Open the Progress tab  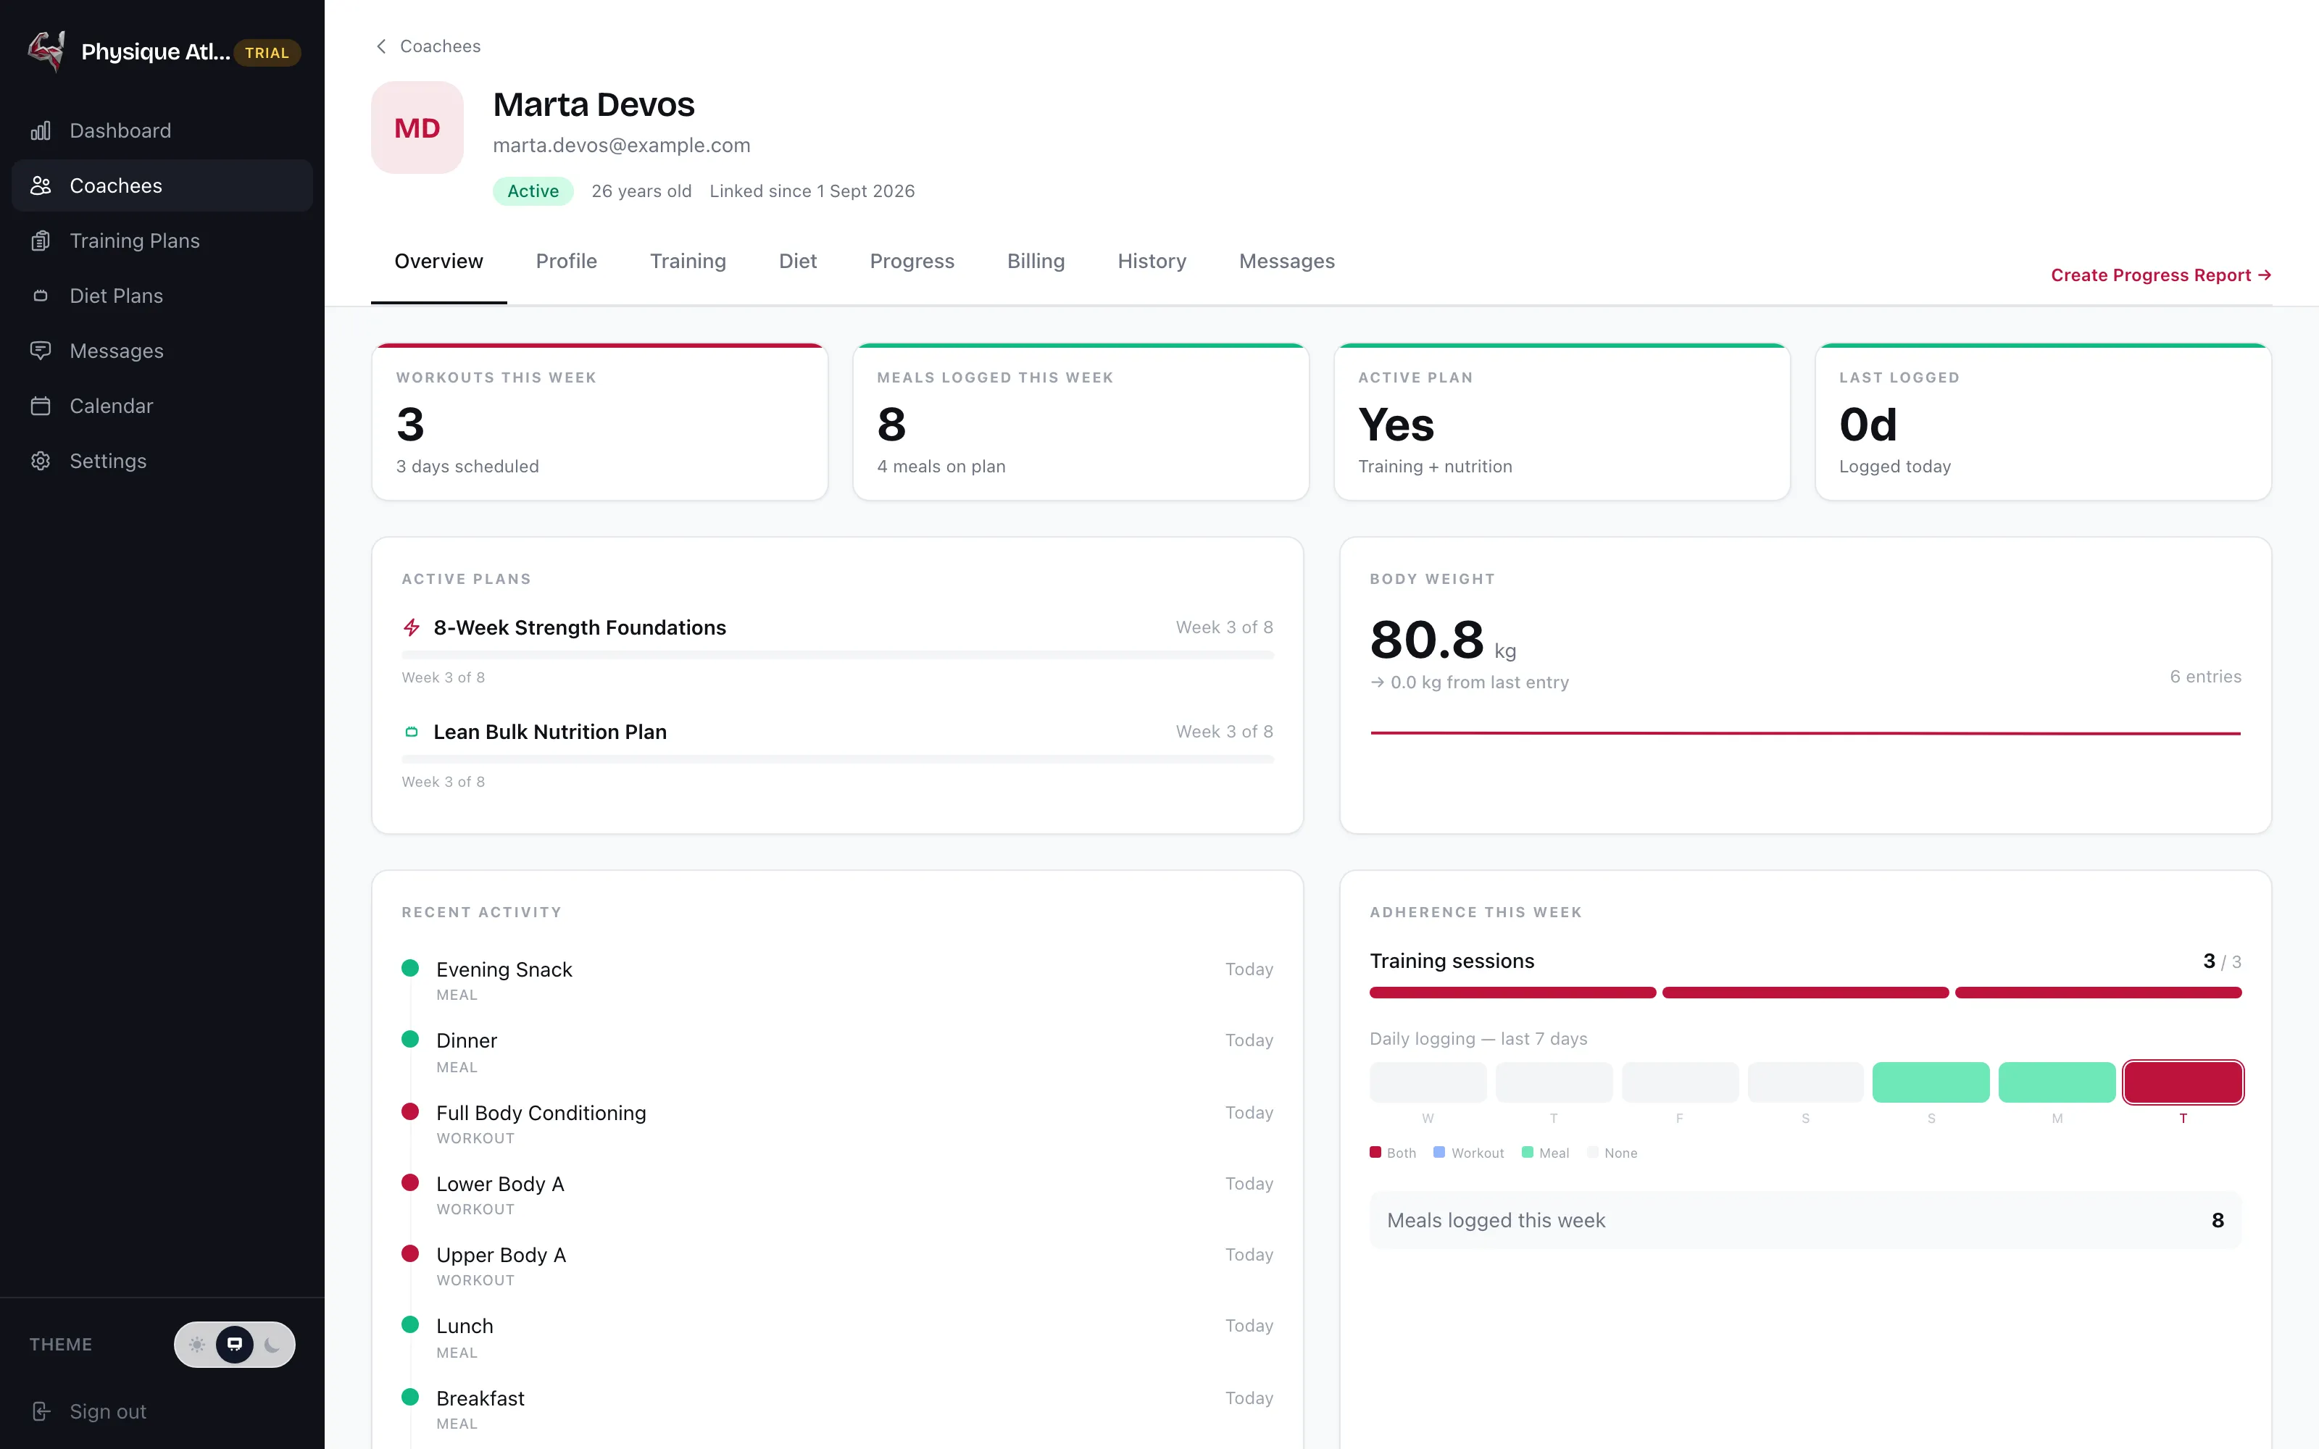(x=912, y=262)
